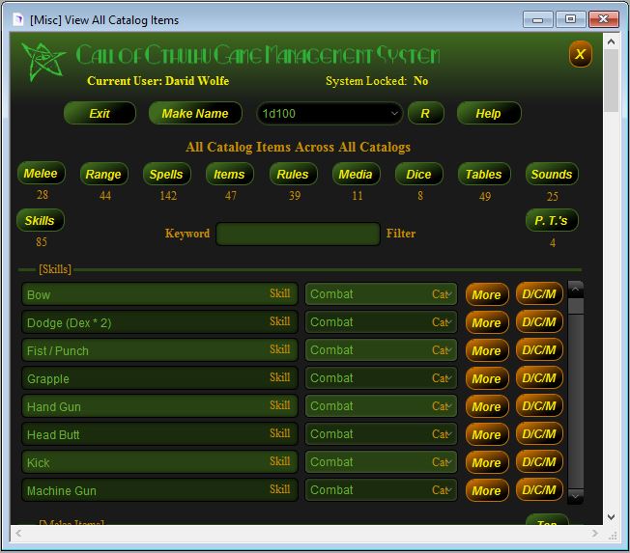Image resolution: width=630 pixels, height=553 pixels.
Task: Select the Grapple skill name field
Action: pos(145,378)
